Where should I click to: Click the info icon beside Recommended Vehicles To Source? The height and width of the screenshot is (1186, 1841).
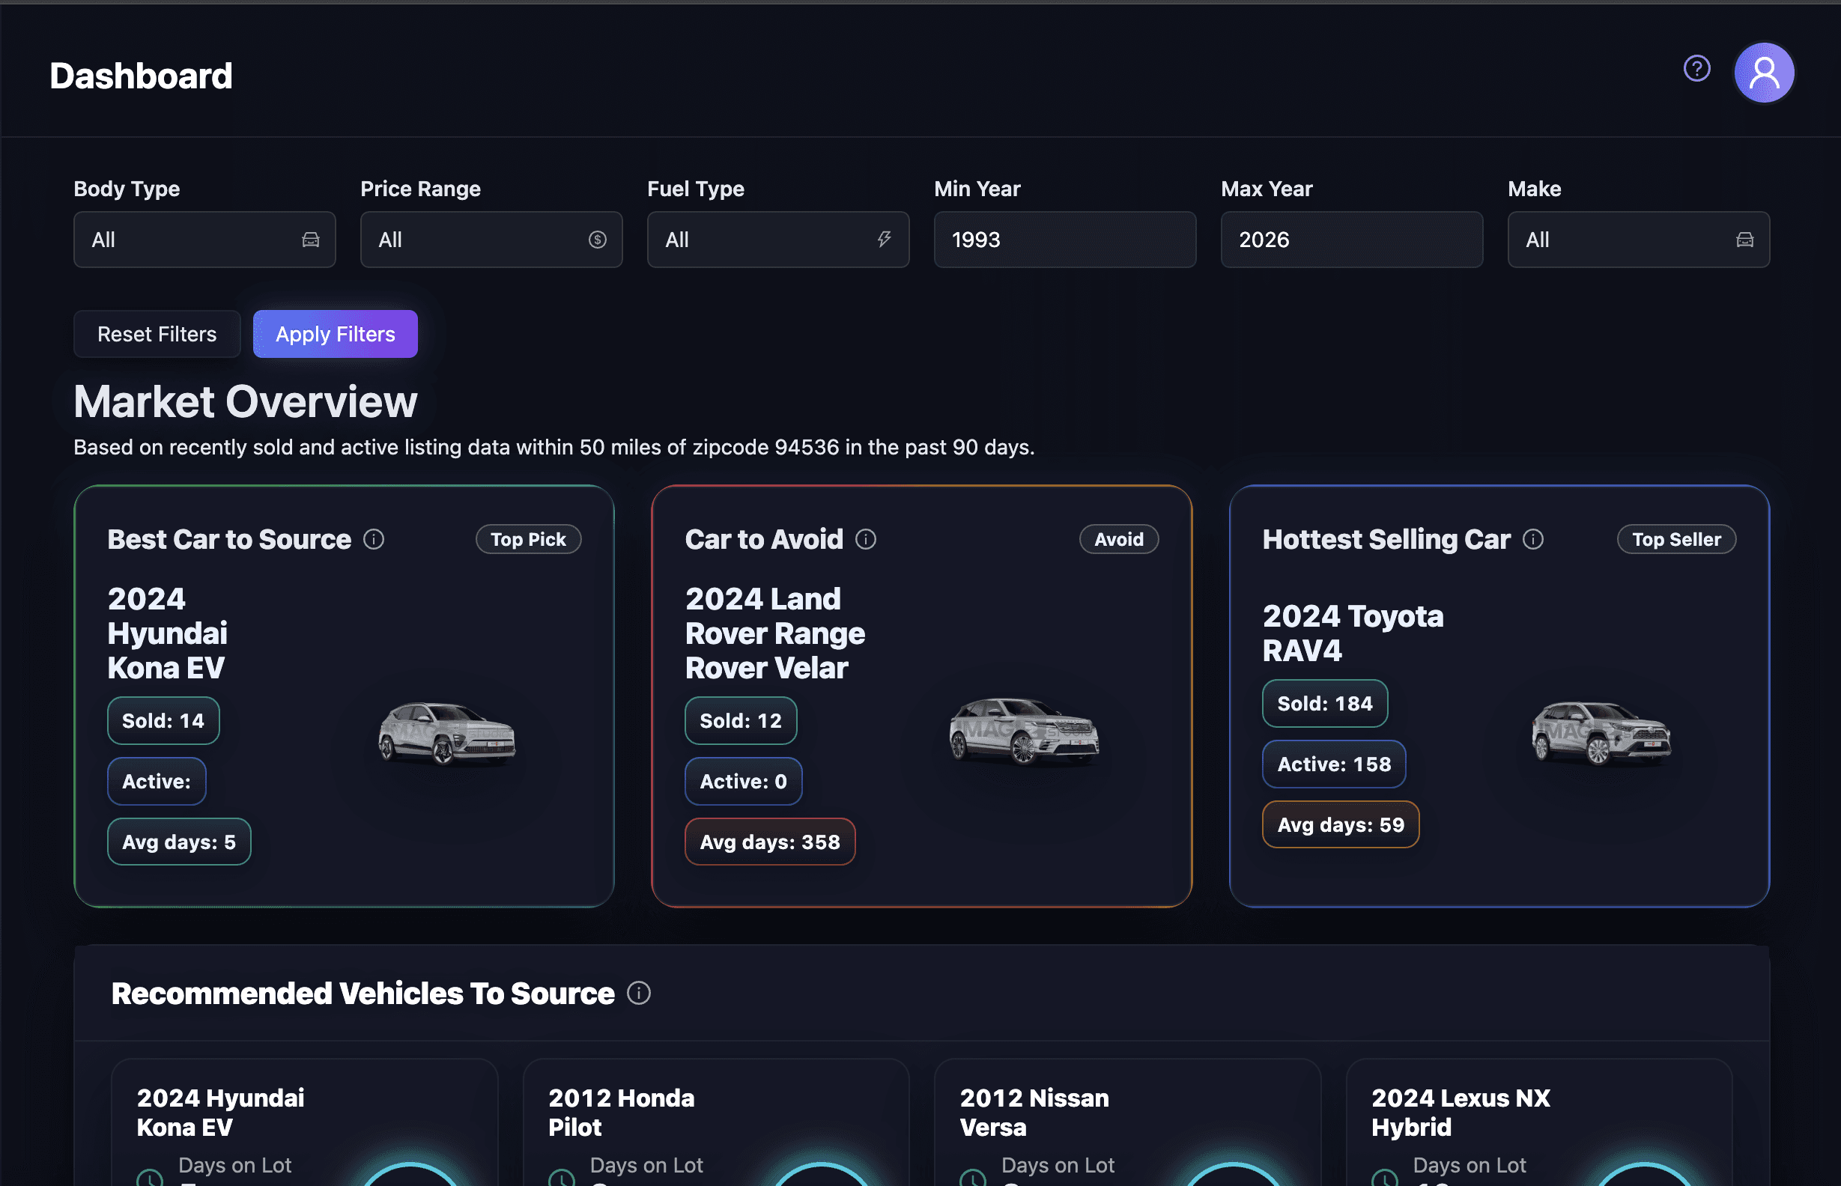pyautogui.click(x=639, y=994)
